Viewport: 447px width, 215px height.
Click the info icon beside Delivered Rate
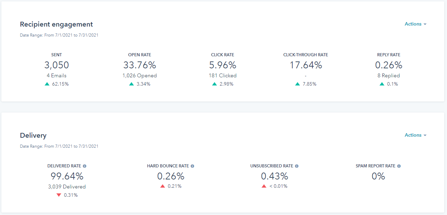[85, 166]
